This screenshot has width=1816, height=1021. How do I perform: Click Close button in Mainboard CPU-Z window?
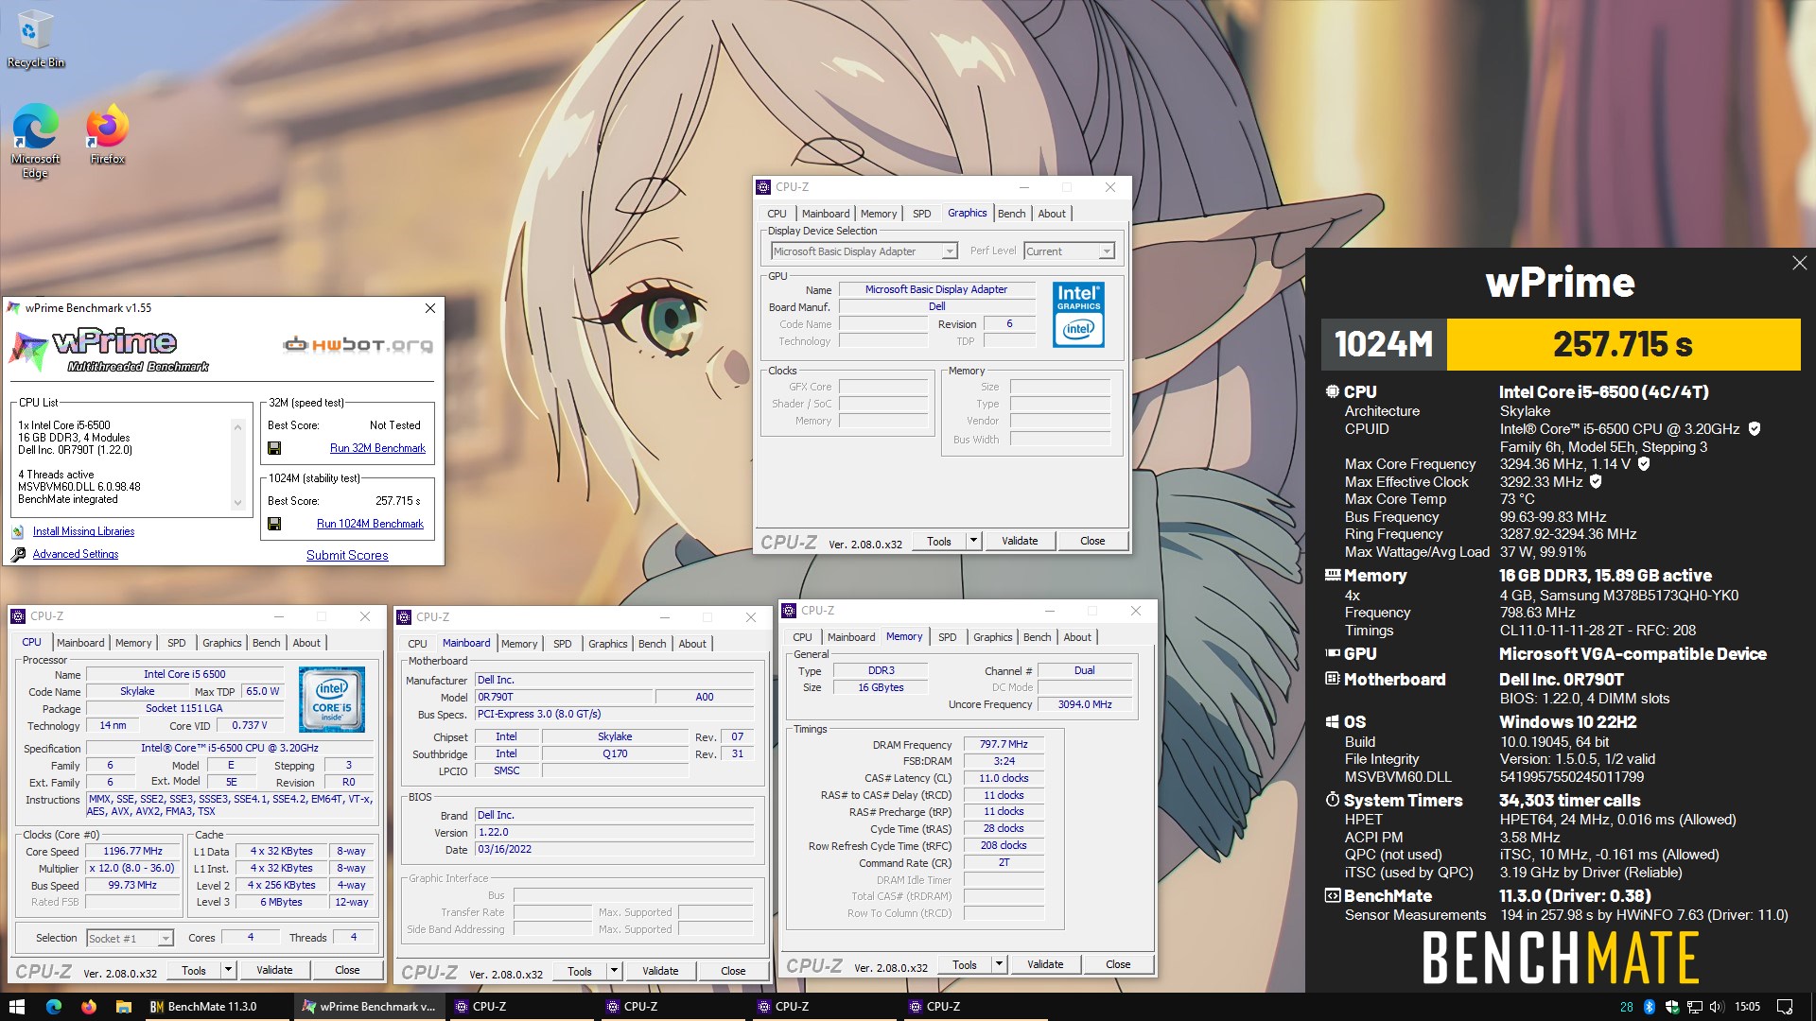[733, 971]
